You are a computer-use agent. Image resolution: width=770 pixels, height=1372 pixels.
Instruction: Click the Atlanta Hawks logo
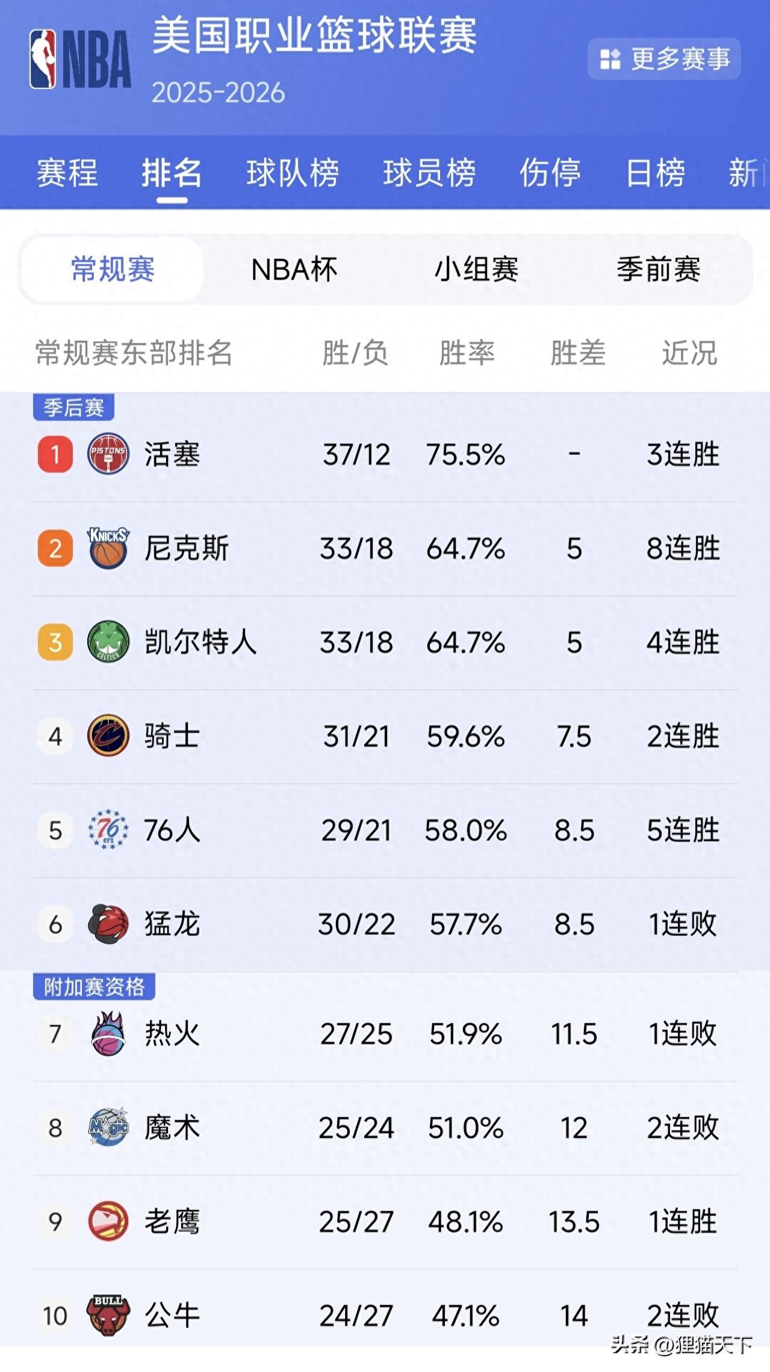tap(108, 1221)
